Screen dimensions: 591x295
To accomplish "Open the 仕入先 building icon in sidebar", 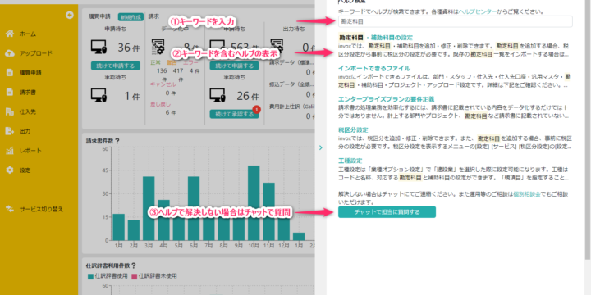I will (x=10, y=111).
